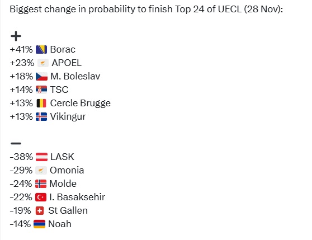Image resolution: width=312 pixels, height=240 pixels.
Task: Click the large plus sign heading
Action: click(x=16, y=36)
